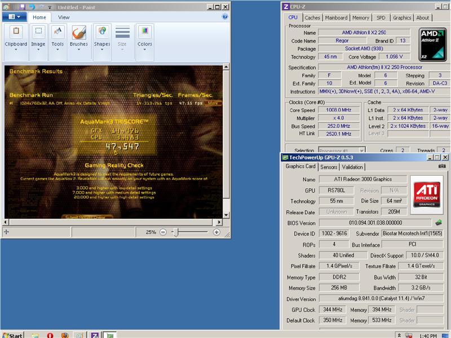
Task: Open the Brushes dropdown in Paint
Action: point(78,42)
